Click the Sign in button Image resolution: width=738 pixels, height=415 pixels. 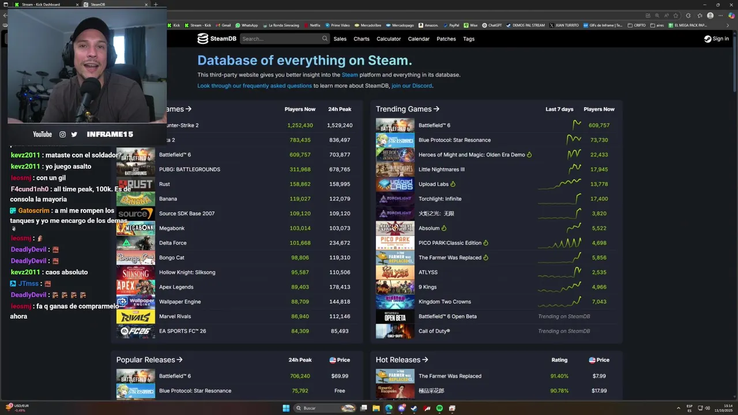click(x=716, y=39)
